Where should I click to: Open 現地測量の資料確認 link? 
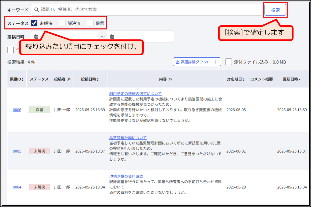[126, 176]
